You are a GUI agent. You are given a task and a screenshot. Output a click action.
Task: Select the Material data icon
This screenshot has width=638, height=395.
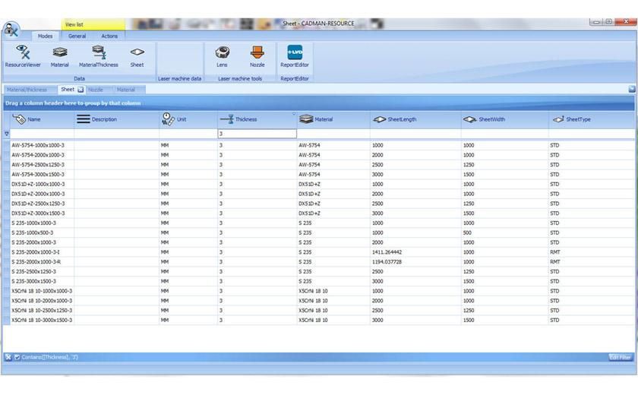tap(59, 55)
